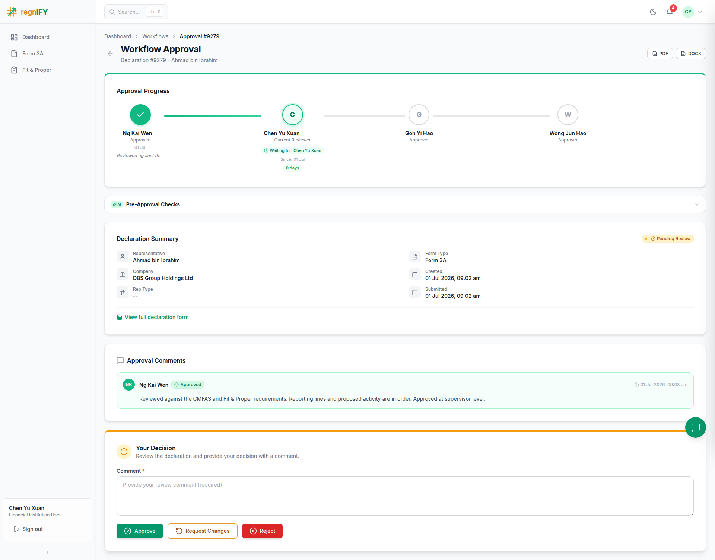Click the Approved badge beside Ng Kai Wen
715x560 pixels.
point(188,385)
